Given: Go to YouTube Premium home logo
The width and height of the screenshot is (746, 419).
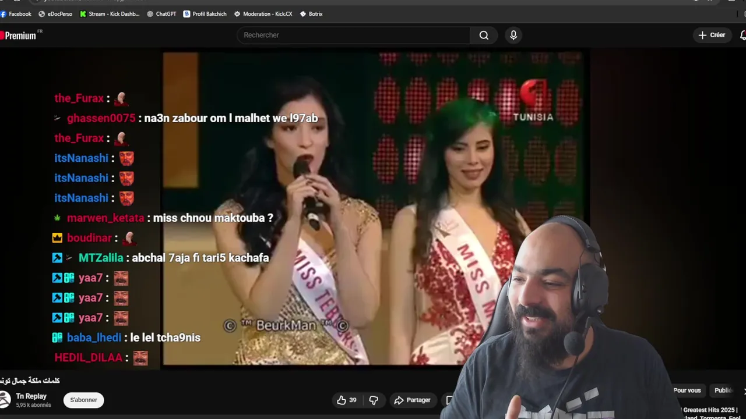Looking at the screenshot, I should pos(20,35).
